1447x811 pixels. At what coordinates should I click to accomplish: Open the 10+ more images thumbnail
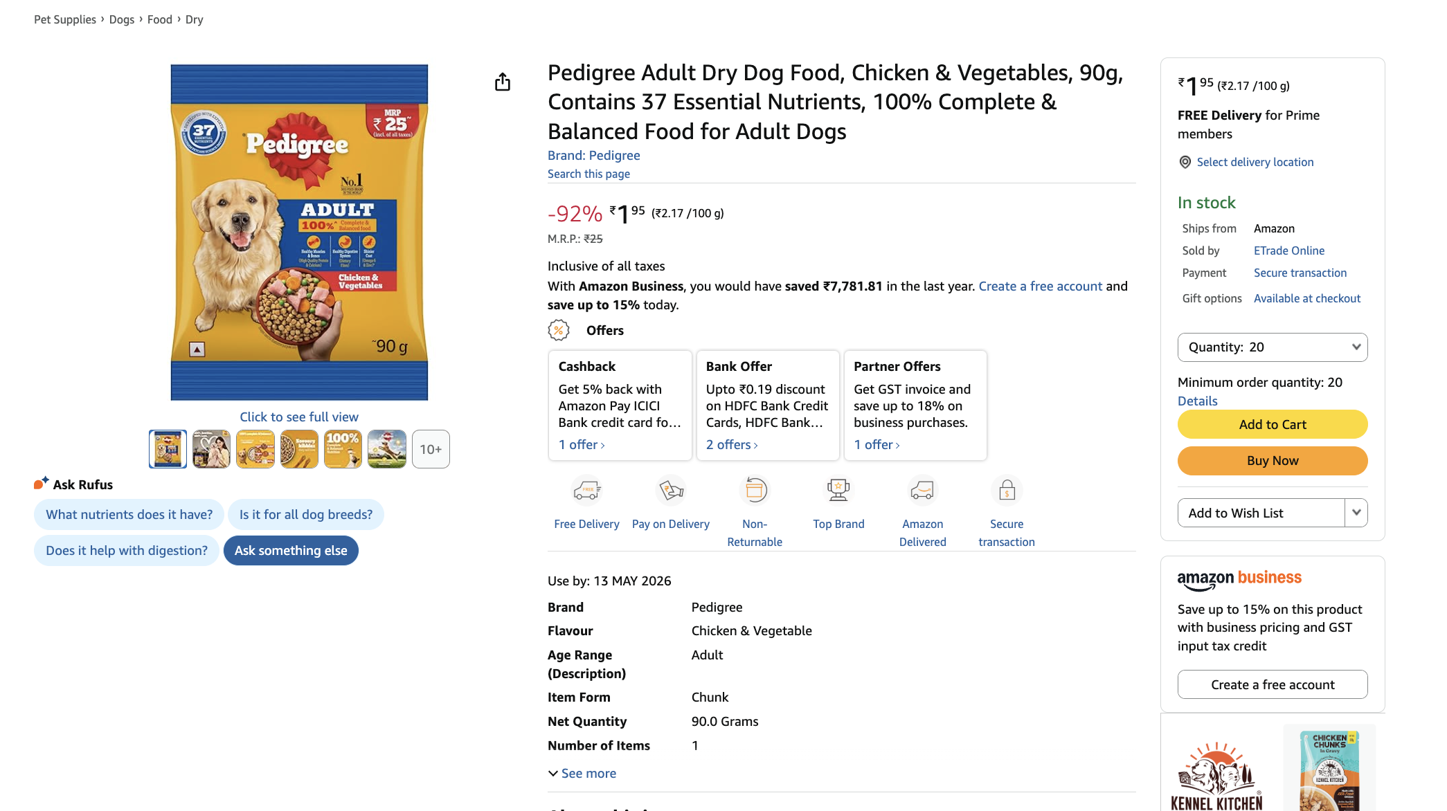coord(431,449)
